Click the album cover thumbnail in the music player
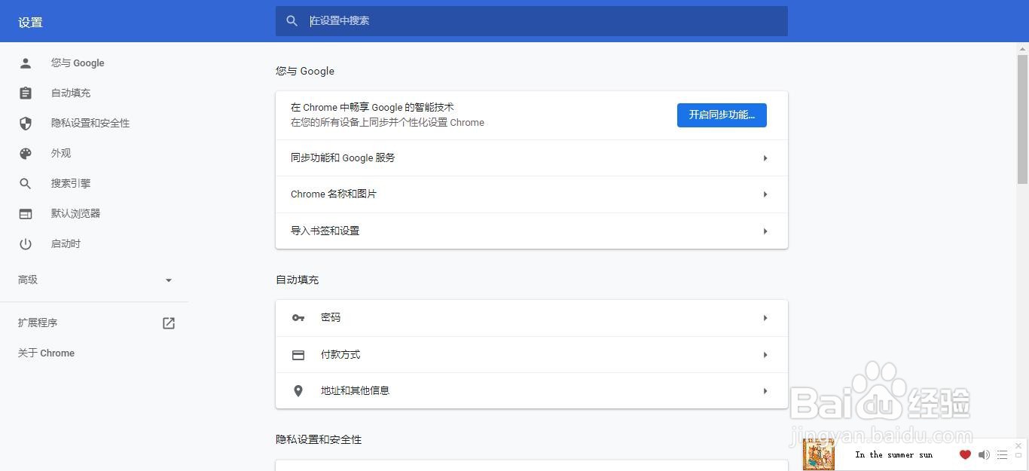This screenshot has height=471, width=1029. click(x=819, y=454)
